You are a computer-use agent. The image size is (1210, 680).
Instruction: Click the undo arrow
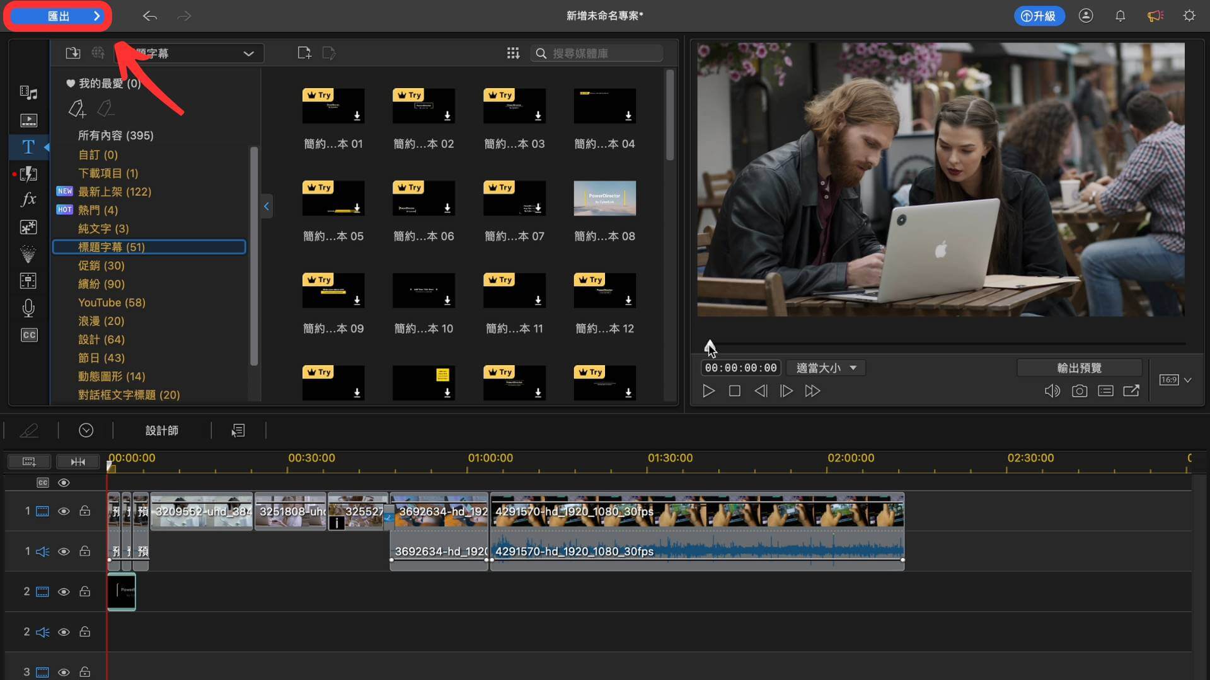[x=149, y=16]
